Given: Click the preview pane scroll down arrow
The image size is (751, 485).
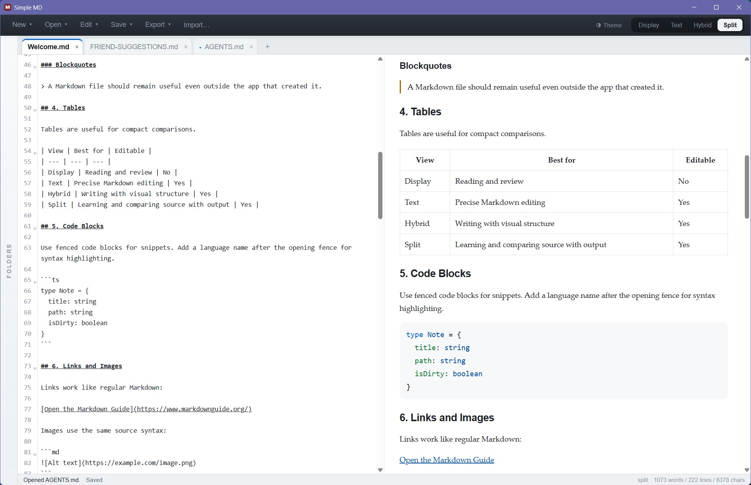Looking at the screenshot, I should coord(747,470).
